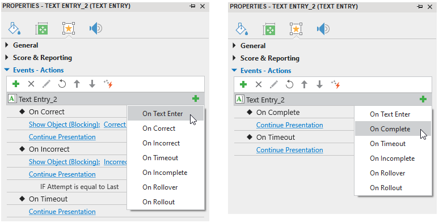Click green Add toolbar icon in right panel
The width and height of the screenshot is (439, 223).
[243, 84]
